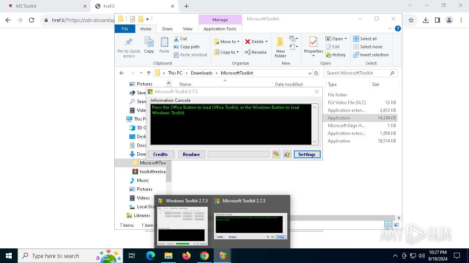The height and width of the screenshot is (263, 469).
Task: Switch to the View ribbon tab
Action: [x=188, y=29]
